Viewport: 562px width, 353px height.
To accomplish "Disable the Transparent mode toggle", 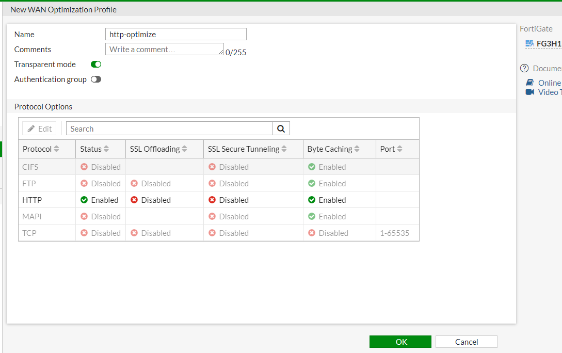I will pyautogui.click(x=96, y=65).
